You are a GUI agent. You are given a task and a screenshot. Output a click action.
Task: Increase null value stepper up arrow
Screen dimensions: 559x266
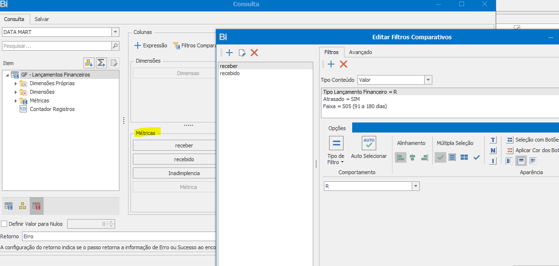111,222
